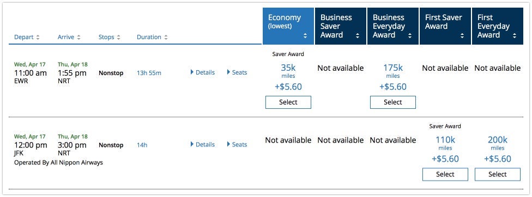Click the 13h 55m duration link
Screen dimensions: 532x197
[x=149, y=72]
